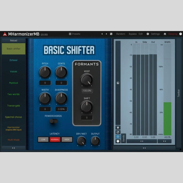The image size is (183, 183).
Task: Click the Dry/Wet knob
Action: (x=81, y=141)
